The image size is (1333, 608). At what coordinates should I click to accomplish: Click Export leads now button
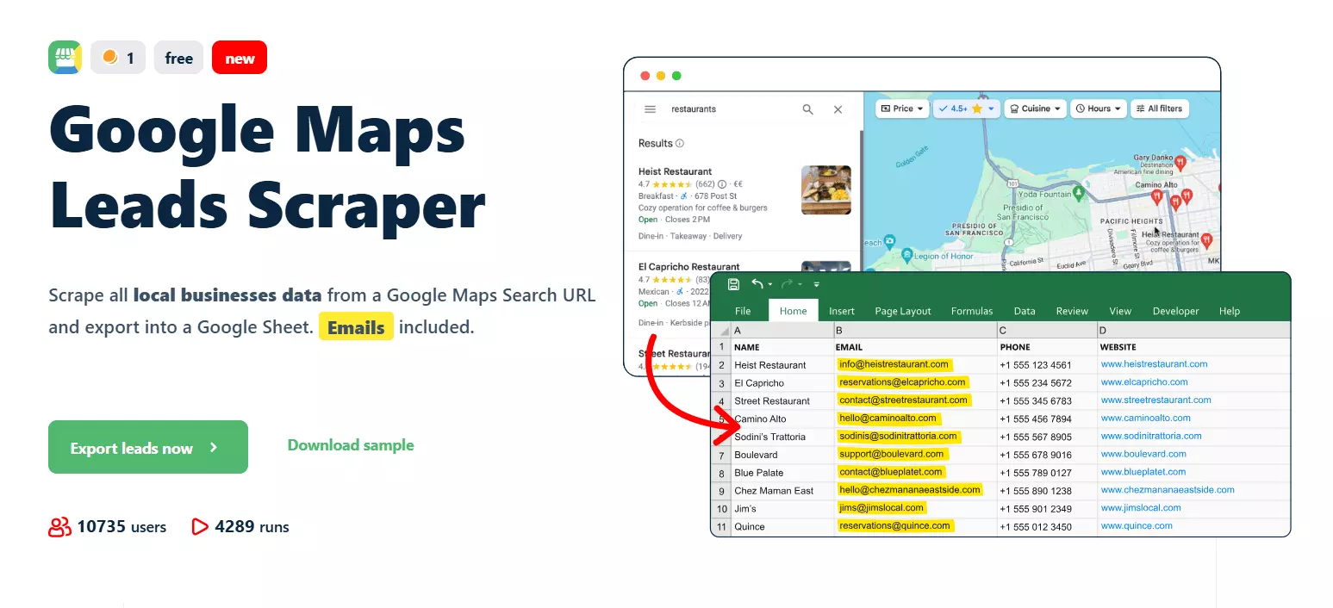148,447
